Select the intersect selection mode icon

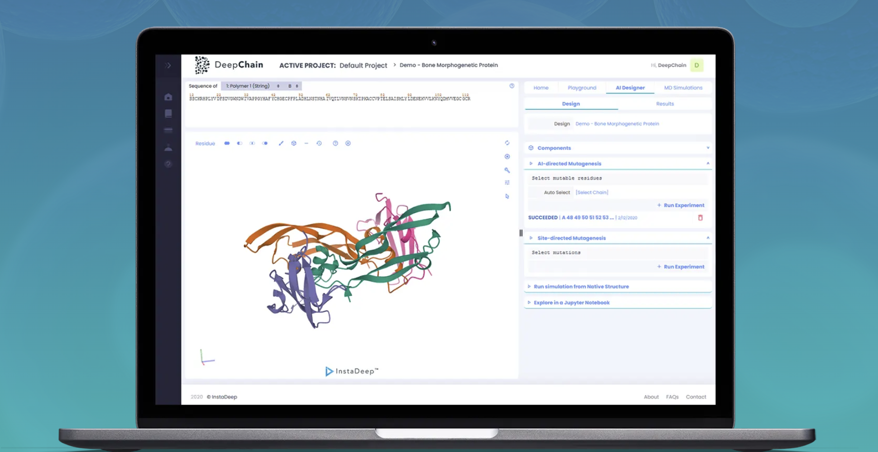click(252, 143)
